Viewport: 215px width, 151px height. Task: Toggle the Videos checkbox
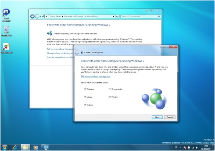click(x=85, y=105)
